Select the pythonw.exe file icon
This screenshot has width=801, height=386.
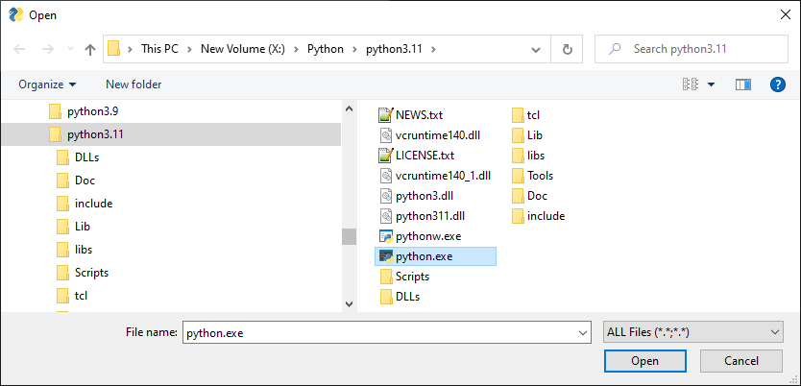(386, 236)
